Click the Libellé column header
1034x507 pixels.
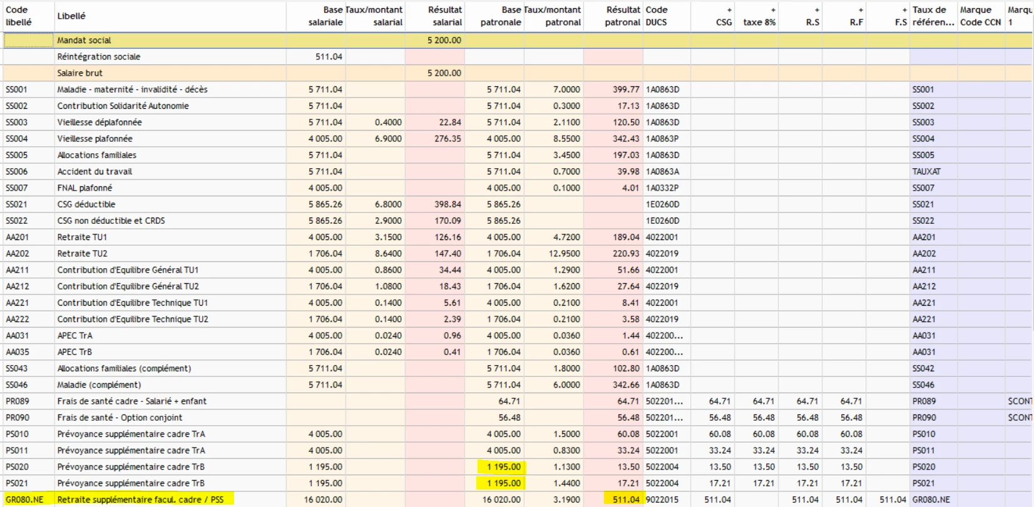[x=71, y=16]
